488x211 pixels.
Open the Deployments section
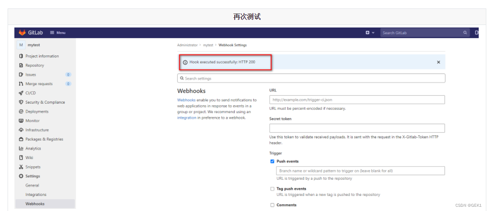pos(37,111)
